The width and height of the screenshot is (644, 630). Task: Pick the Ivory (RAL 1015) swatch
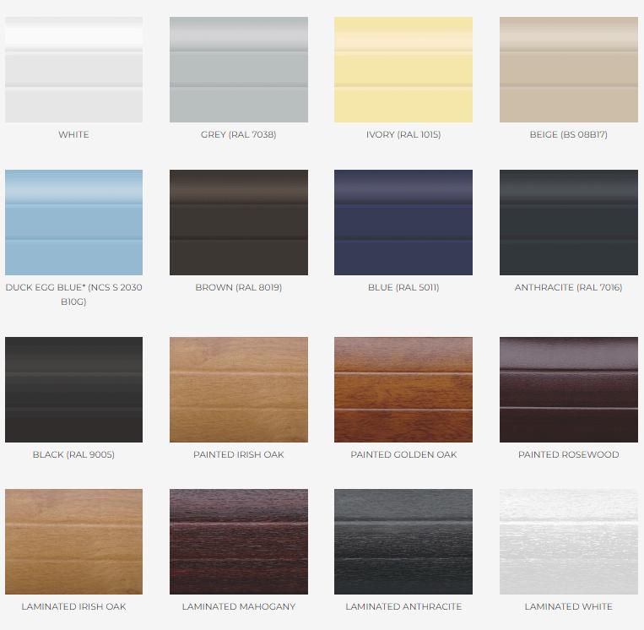click(x=403, y=69)
